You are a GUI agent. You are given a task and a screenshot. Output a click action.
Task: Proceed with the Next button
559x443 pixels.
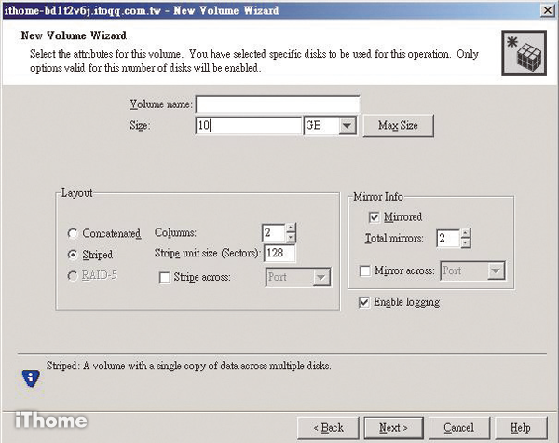[x=393, y=427]
